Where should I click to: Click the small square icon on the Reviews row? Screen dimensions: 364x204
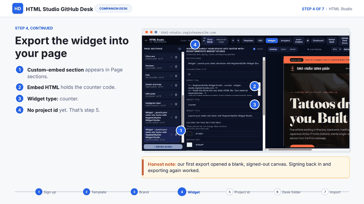point(171,66)
